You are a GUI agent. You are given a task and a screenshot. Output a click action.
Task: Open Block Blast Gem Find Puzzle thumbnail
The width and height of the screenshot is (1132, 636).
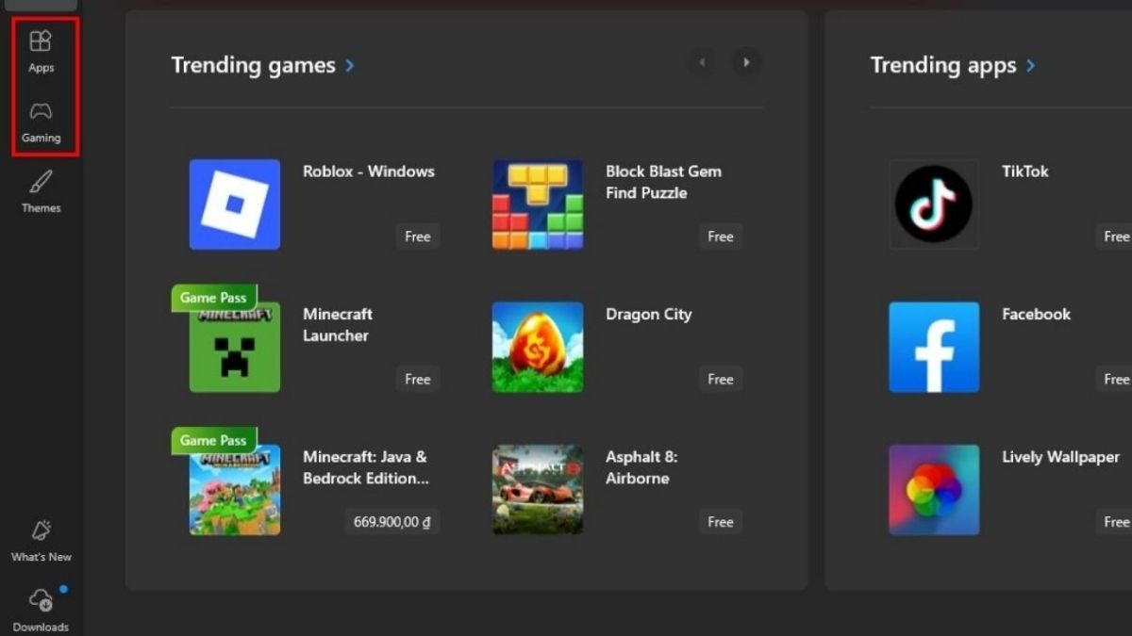coord(537,204)
